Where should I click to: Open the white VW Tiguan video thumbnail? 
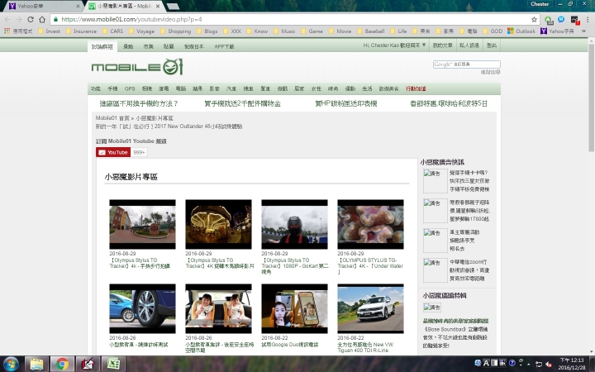tap(370, 308)
